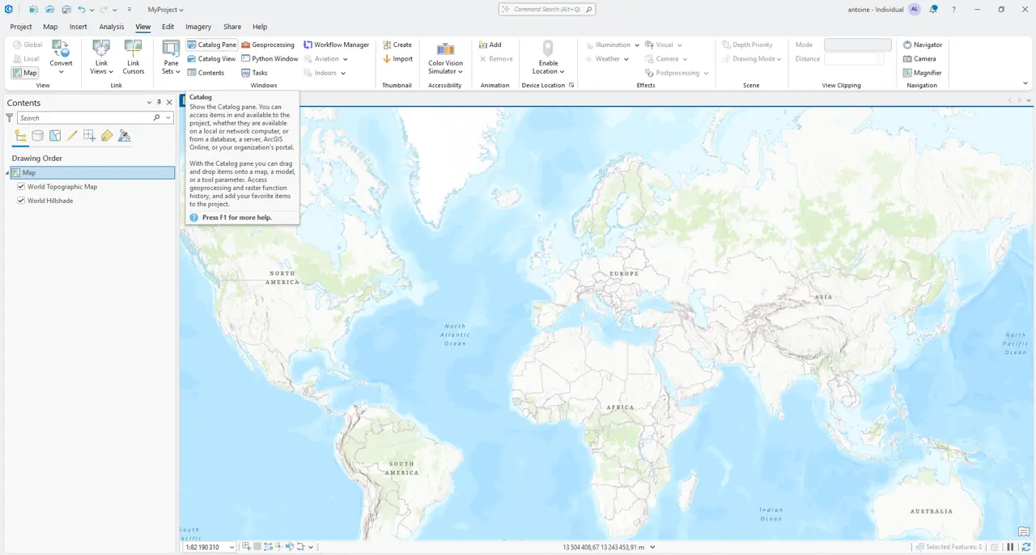1036x555 pixels.
Task: Open the Geoprocessing pane
Action: point(268,44)
